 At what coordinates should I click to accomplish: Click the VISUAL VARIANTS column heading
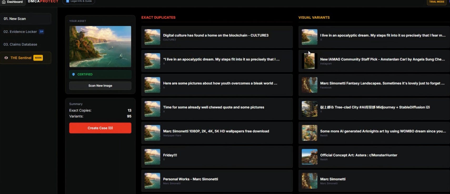point(314,17)
